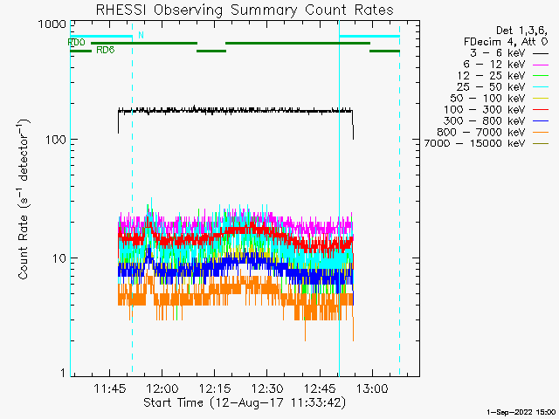
Task: Click the plot title RHESSI Observing Summary Count Rates
Action: (x=245, y=10)
